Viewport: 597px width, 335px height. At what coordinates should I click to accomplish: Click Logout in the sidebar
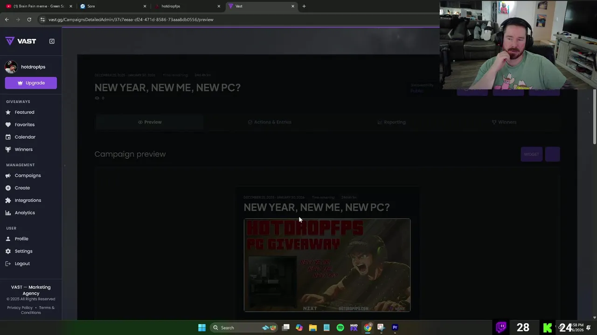(22, 264)
